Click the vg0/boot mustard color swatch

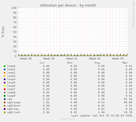pos(5,106)
